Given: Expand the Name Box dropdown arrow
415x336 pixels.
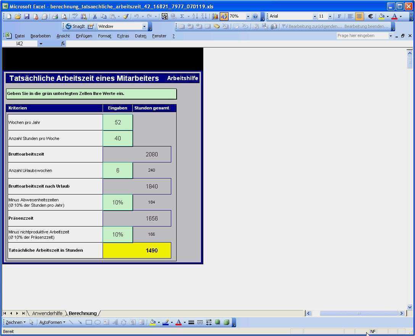Looking at the screenshot, I should point(41,43).
